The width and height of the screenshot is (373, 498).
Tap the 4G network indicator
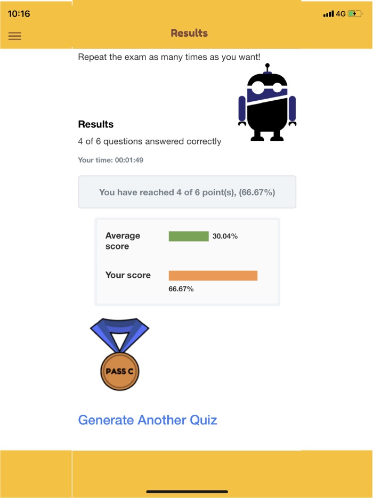[x=341, y=14]
